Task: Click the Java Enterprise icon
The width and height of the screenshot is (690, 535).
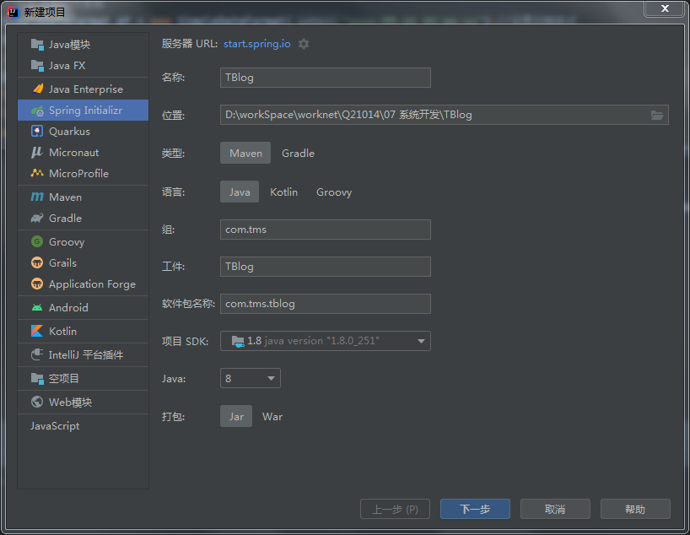Action: point(37,89)
